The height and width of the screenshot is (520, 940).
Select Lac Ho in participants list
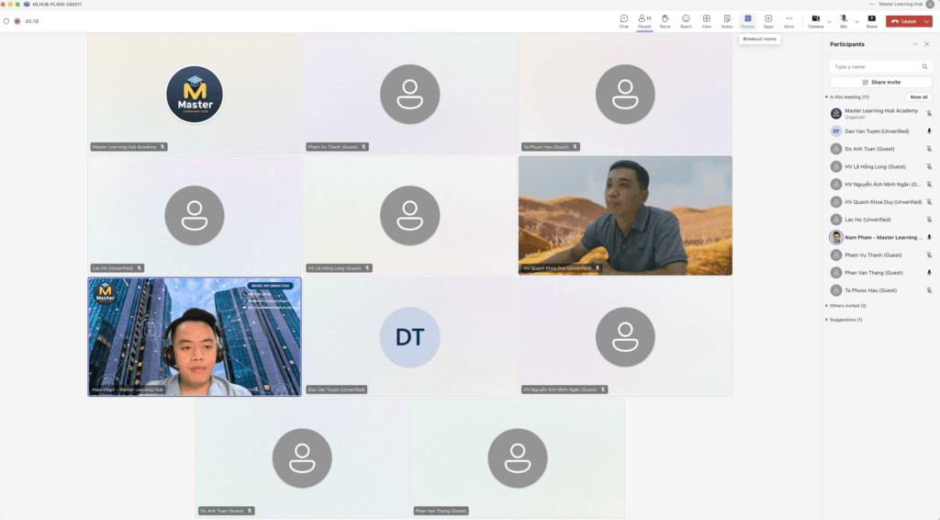point(880,220)
